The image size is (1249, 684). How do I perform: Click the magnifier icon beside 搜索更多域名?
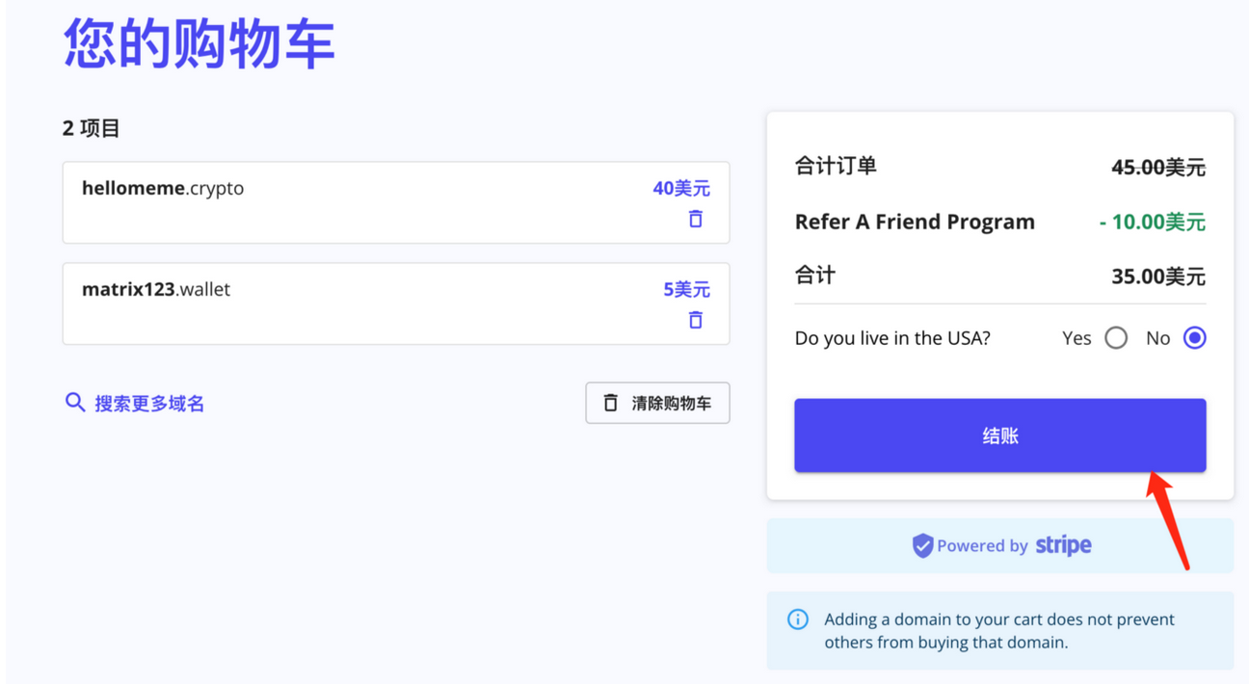75,403
